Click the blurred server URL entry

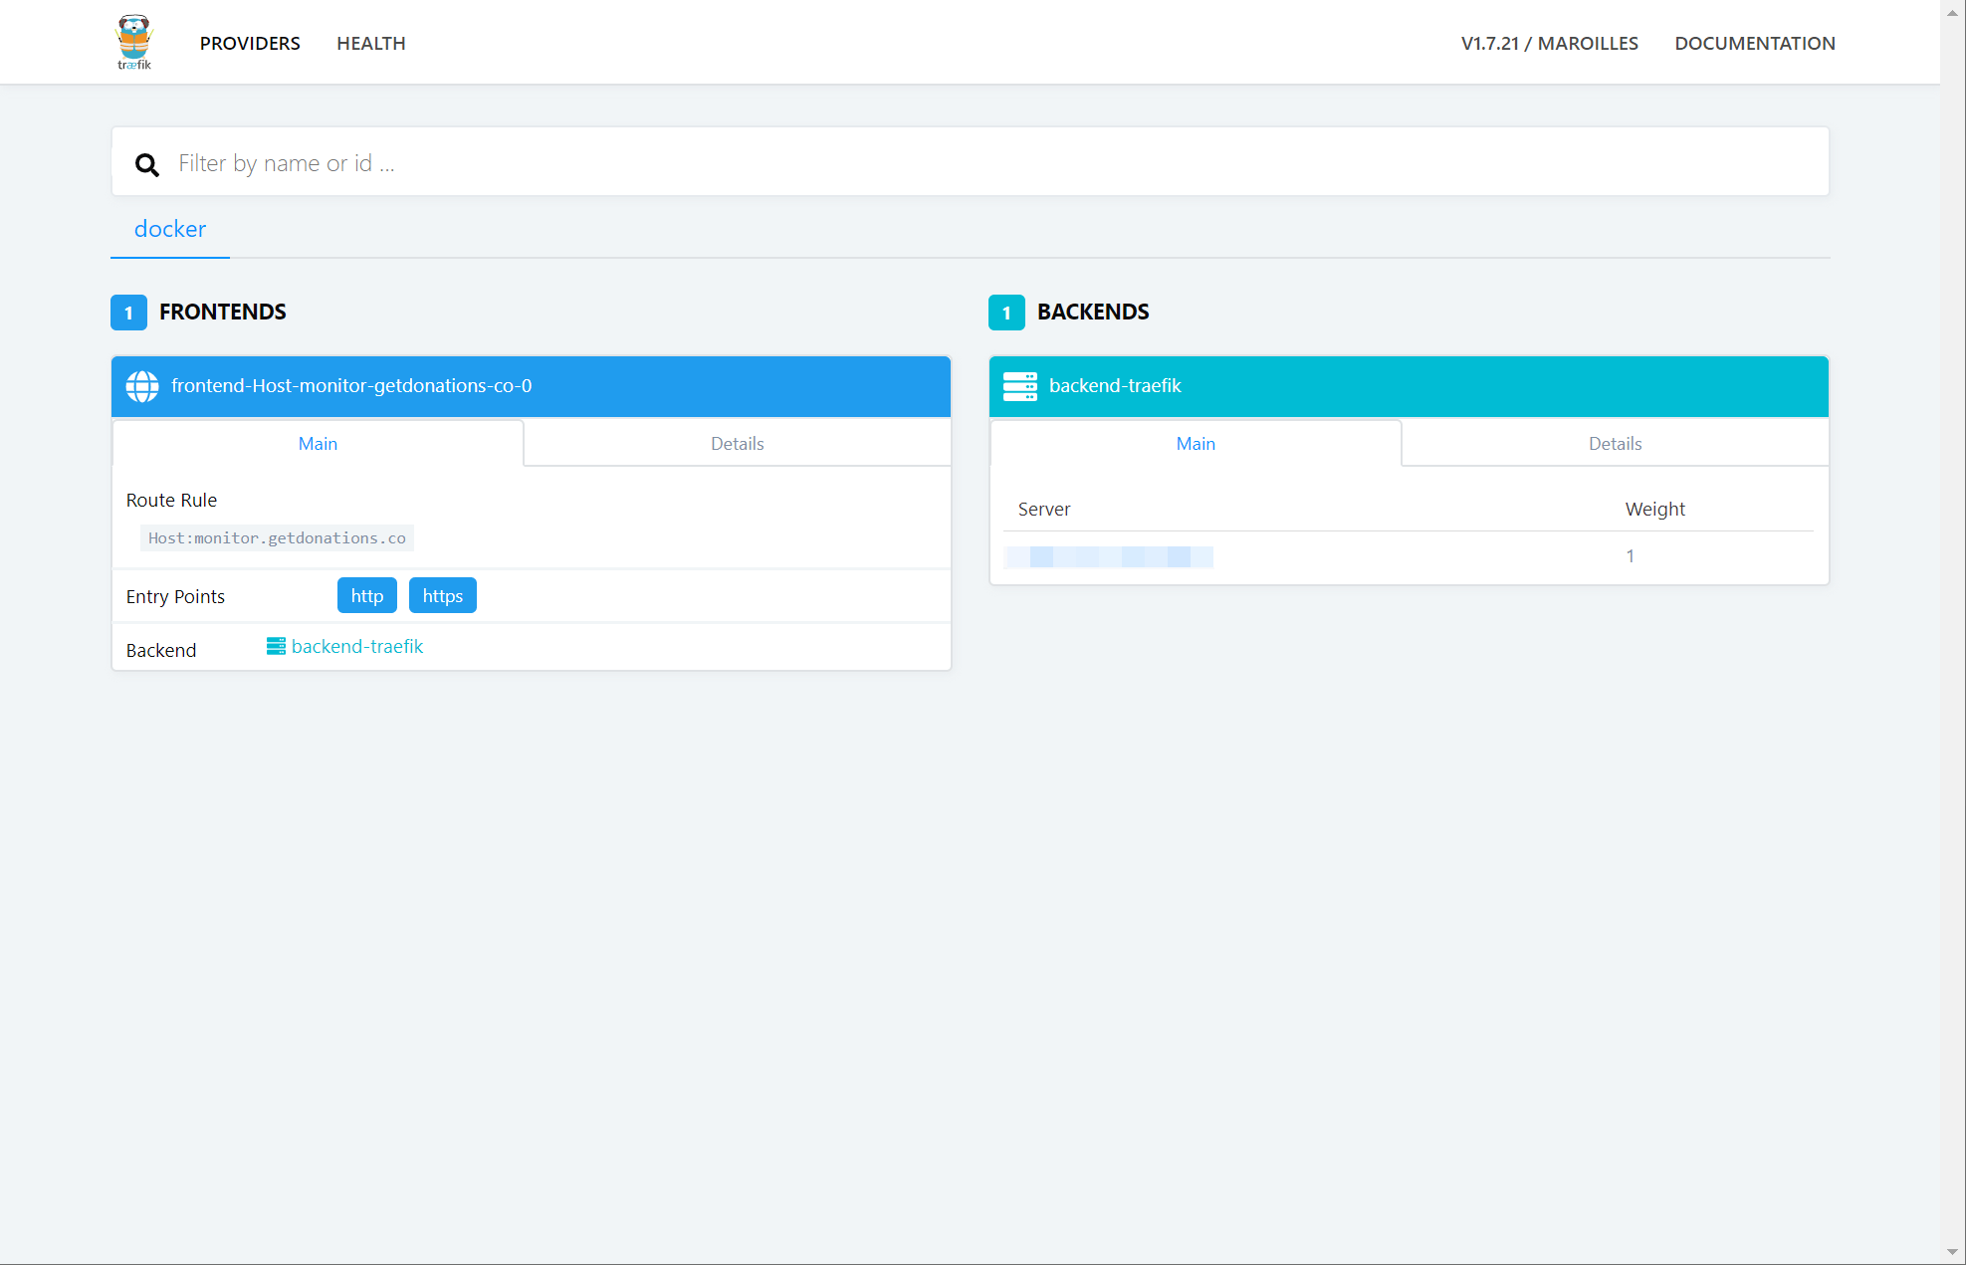1109,556
